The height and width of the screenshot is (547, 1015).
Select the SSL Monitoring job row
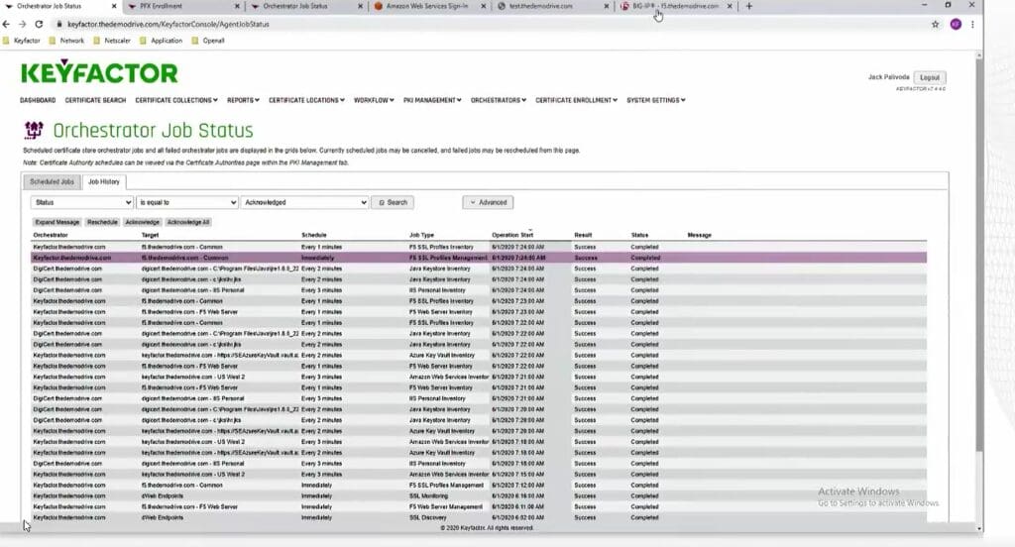pos(479,495)
